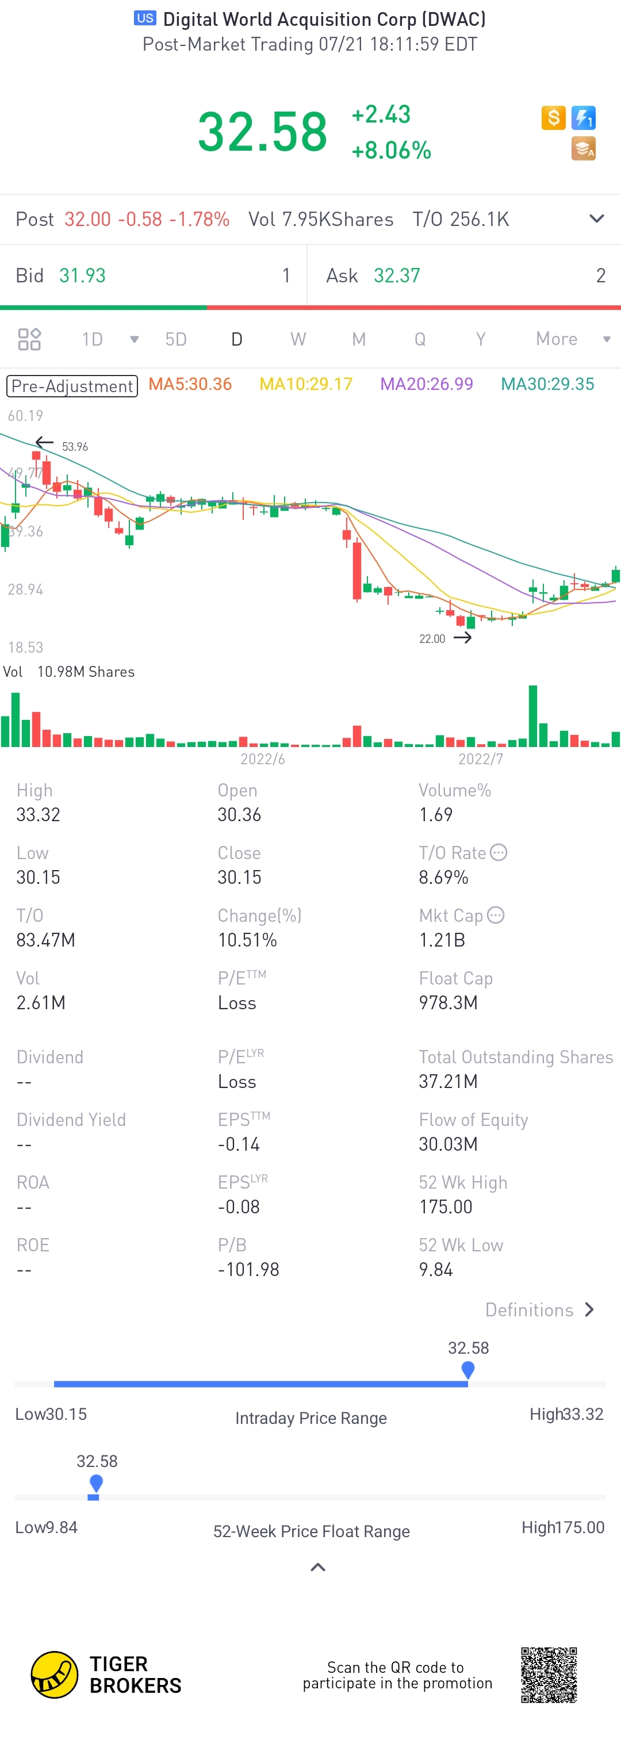Tap the current price 32.58
The height and width of the screenshot is (1762, 621).
pos(263,131)
